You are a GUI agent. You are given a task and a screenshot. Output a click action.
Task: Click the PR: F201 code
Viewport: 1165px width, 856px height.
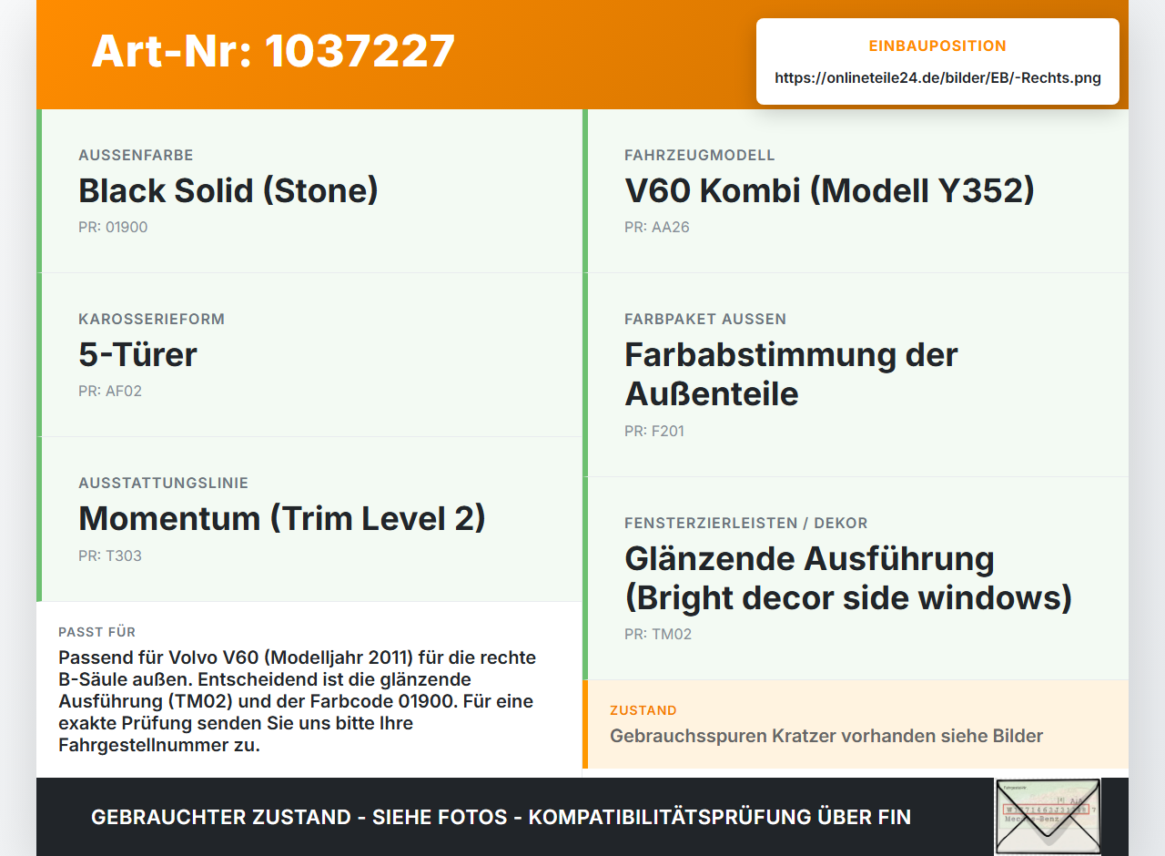tap(654, 431)
